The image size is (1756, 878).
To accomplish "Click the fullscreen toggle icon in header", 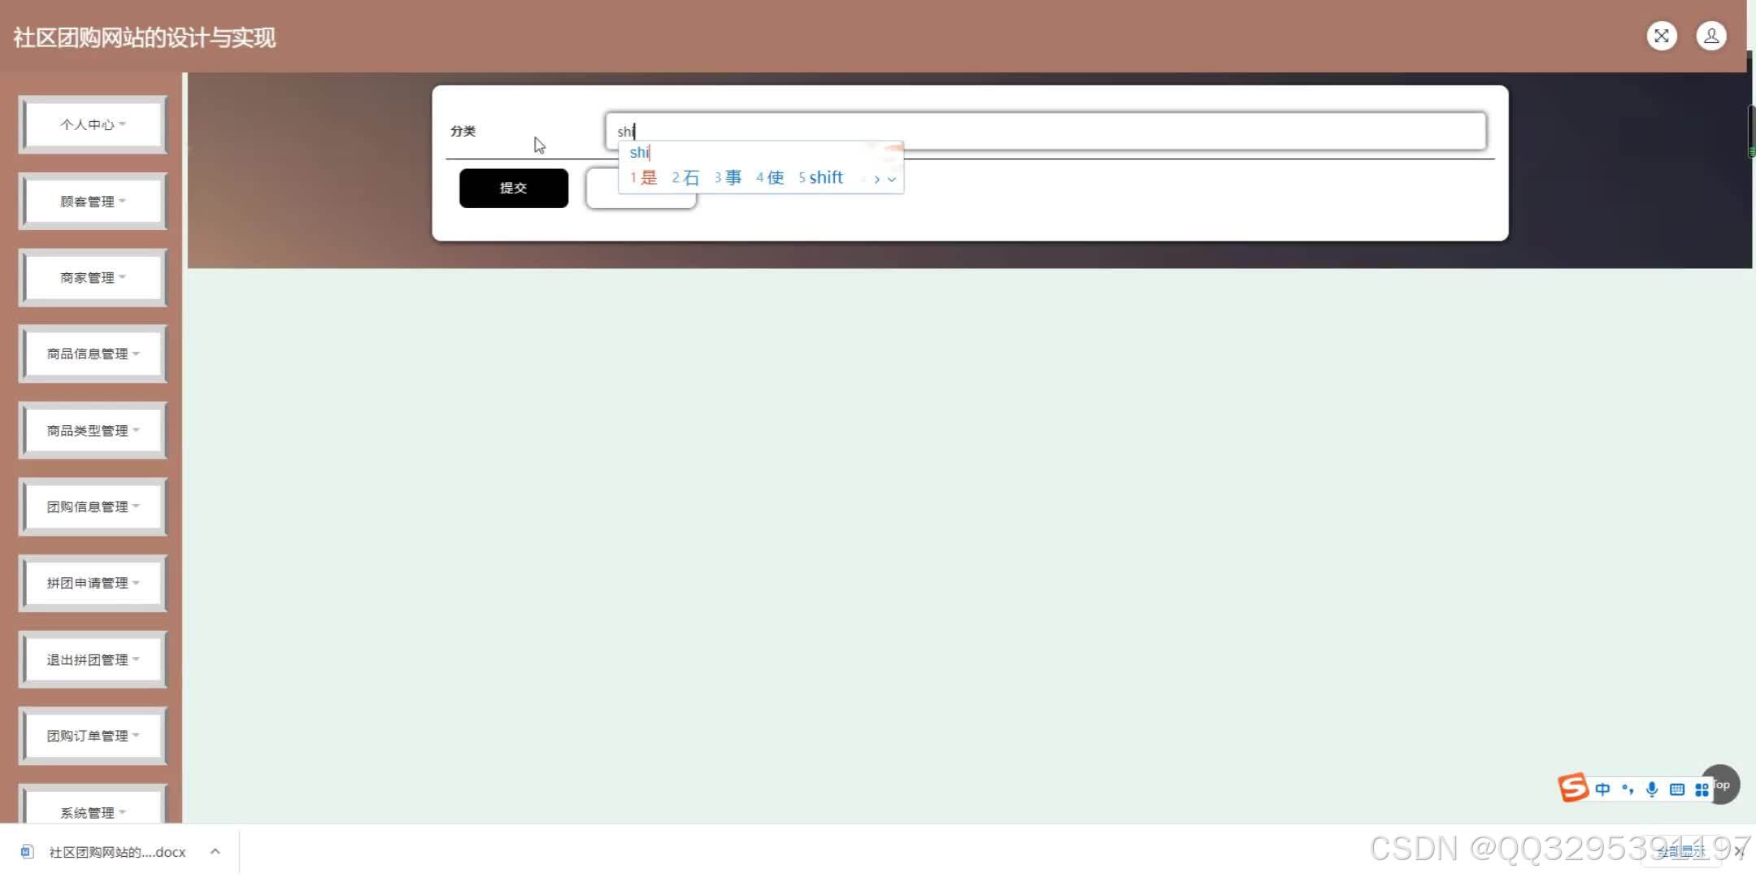I will 1662,36.
